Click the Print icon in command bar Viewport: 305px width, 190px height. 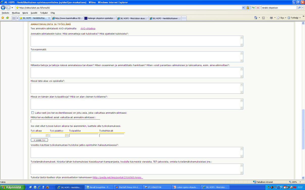coord(271,18)
